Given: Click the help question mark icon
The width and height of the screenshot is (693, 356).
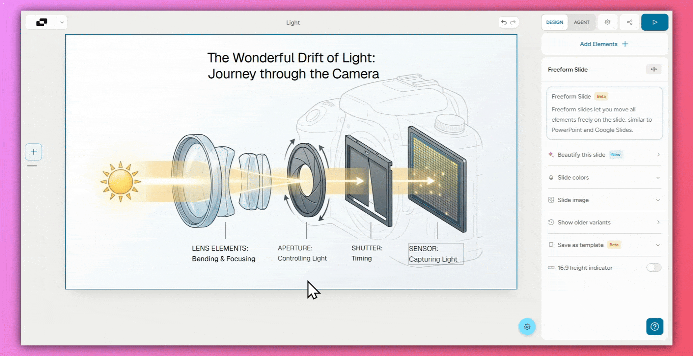Looking at the screenshot, I should point(654,326).
